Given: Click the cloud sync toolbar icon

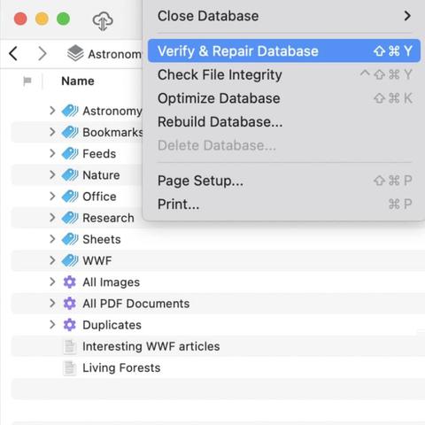Looking at the screenshot, I should pos(103,21).
